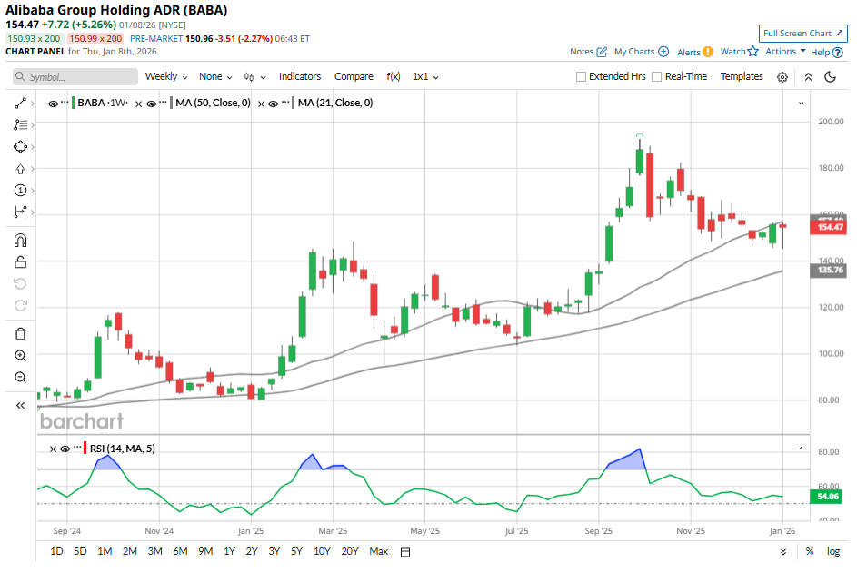
Task: Switch to dark mode moon icon
Action: pyautogui.click(x=831, y=77)
